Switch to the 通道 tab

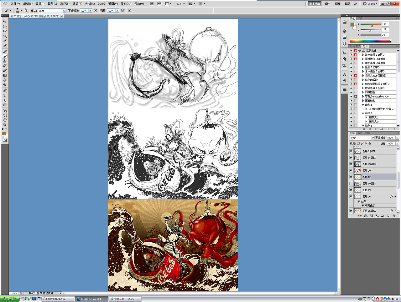[x=360, y=133]
